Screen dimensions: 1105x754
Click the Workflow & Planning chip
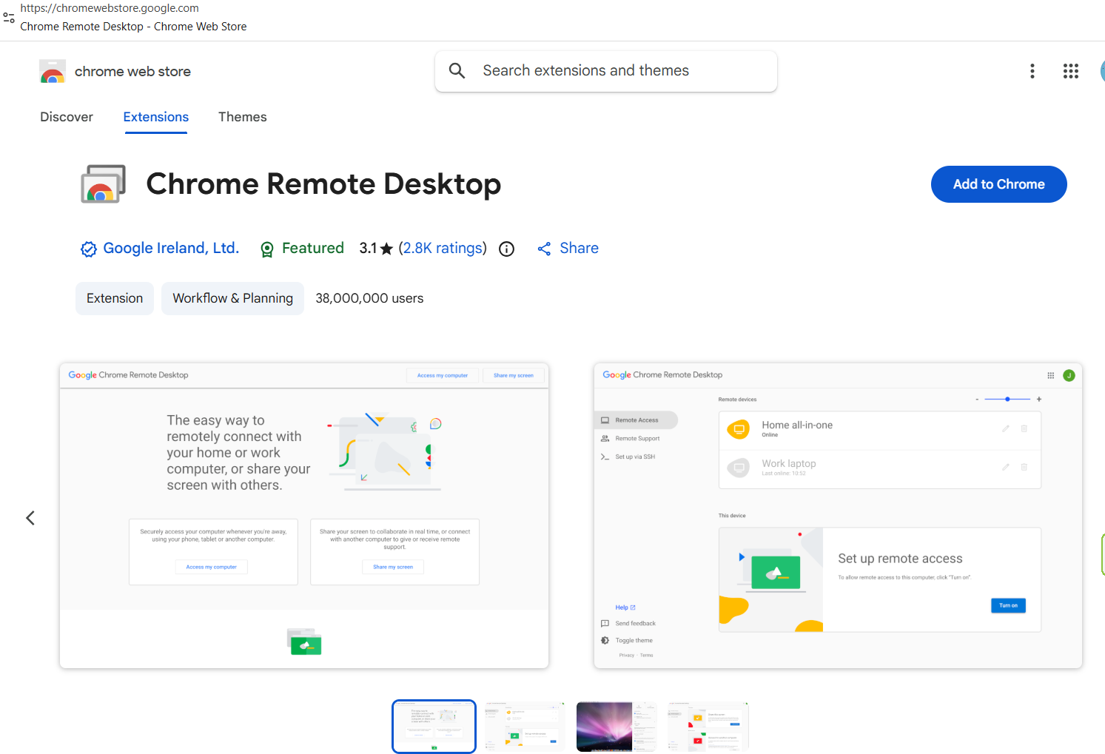(x=233, y=298)
